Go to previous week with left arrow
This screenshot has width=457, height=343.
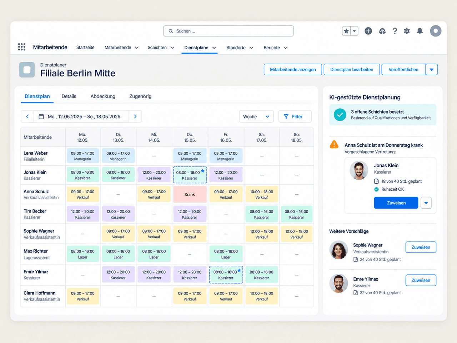tap(27, 116)
